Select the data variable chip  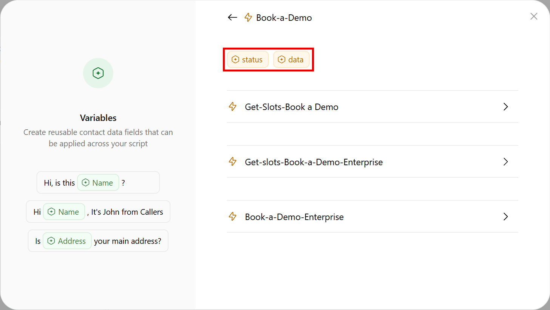(x=291, y=60)
